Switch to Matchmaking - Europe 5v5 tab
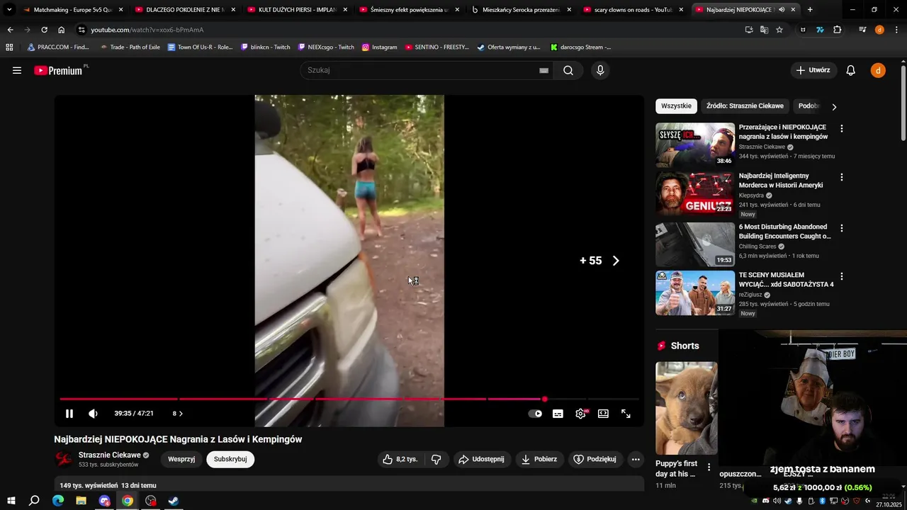The width and height of the screenshot is (907, 510). (72, 10)
